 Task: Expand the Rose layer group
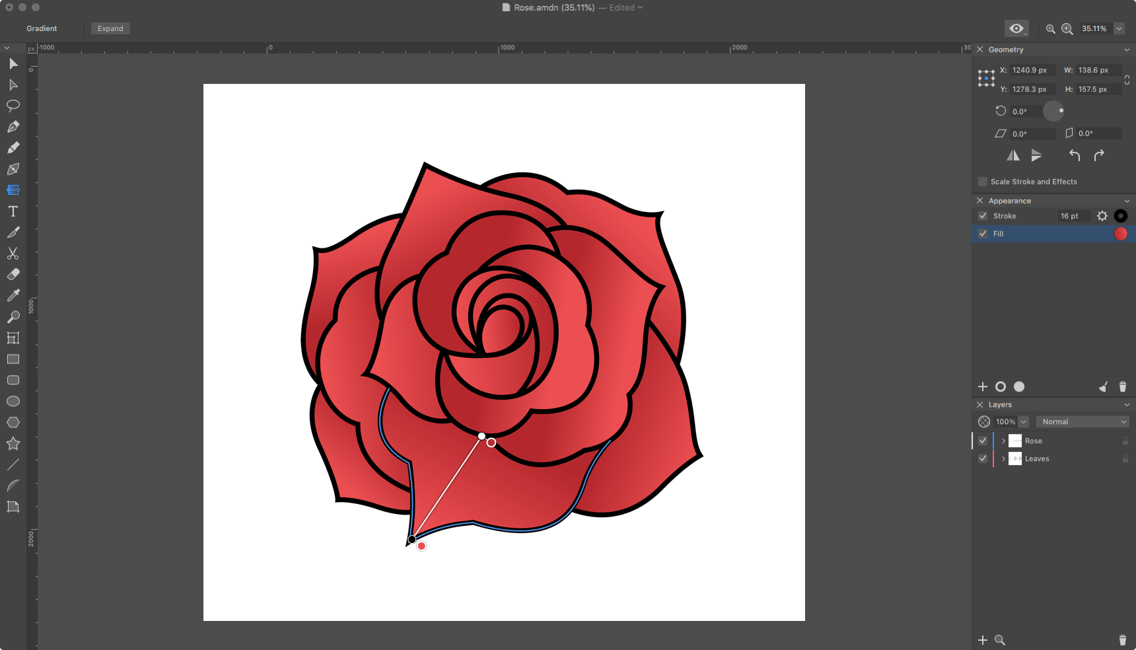1003,441
